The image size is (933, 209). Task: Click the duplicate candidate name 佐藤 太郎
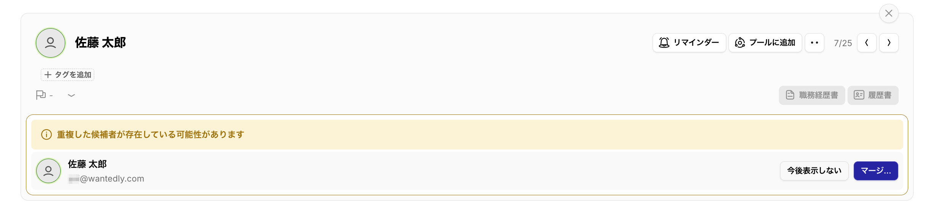[87, 164]
